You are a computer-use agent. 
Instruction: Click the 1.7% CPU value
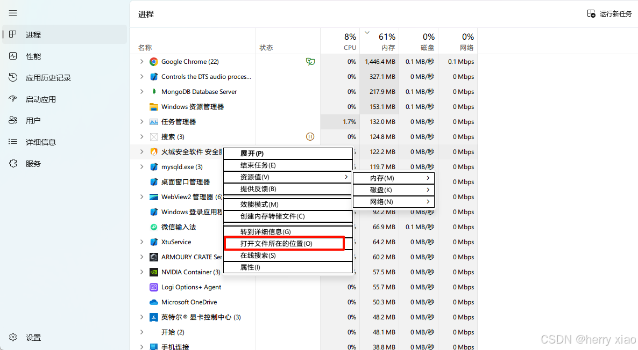pyautogui.click(x=350, y=122)
